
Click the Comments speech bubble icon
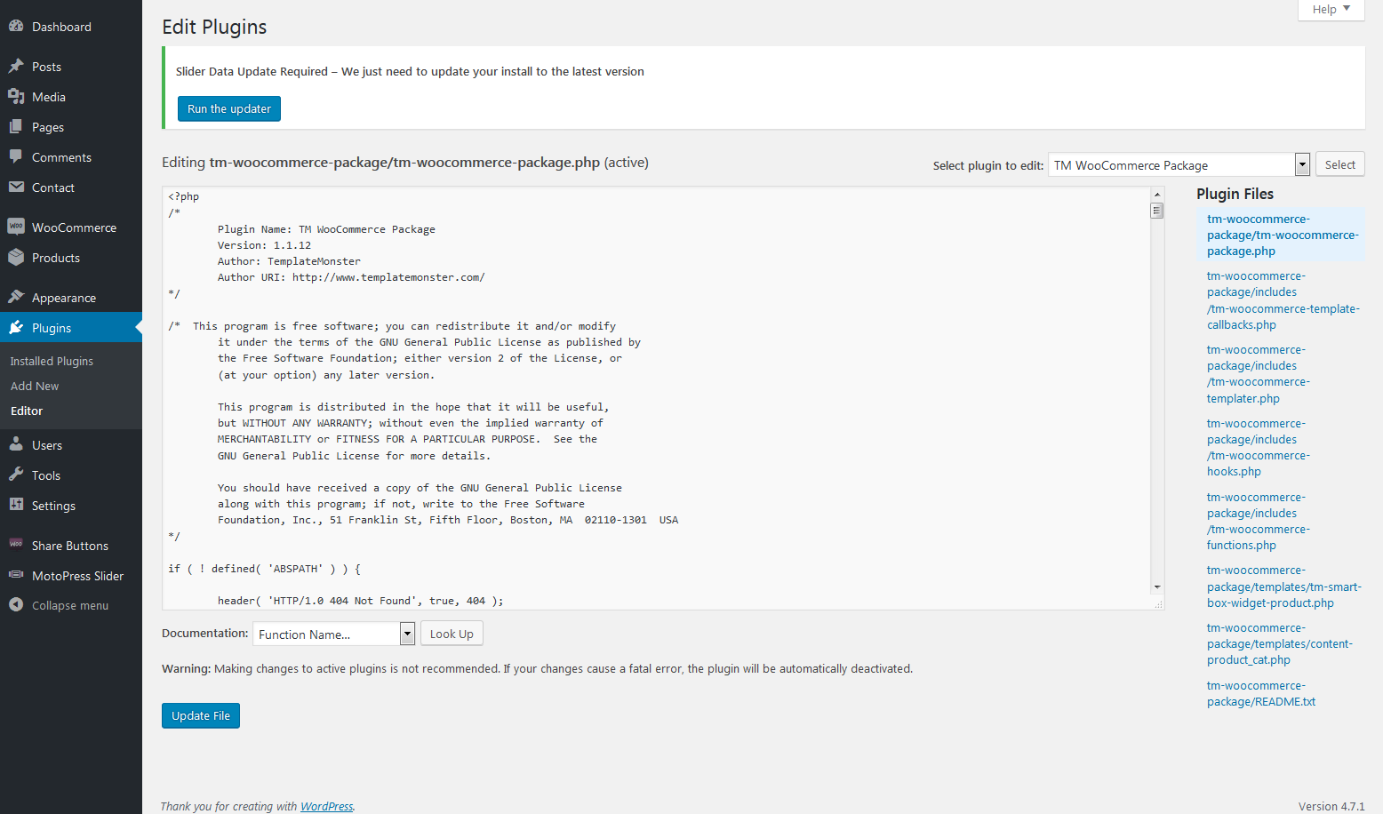tap(16, 157)
